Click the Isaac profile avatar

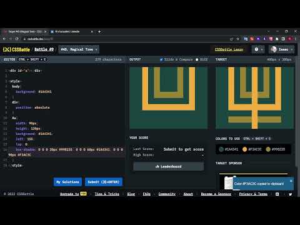(274, 49)
